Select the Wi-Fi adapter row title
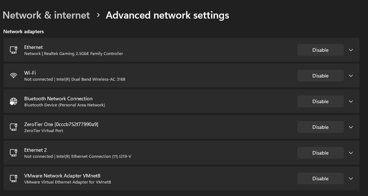The image size is (368, 196). tap(30, 73)
